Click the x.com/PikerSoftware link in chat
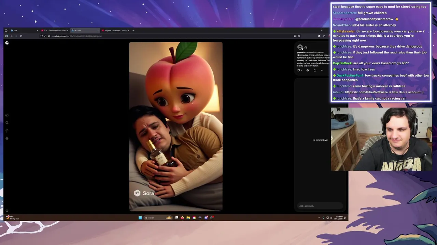This screenshot has height=245, width=437. (x=366, y=92)
